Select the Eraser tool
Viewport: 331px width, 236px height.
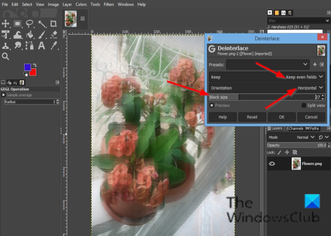tap(54, 34)
